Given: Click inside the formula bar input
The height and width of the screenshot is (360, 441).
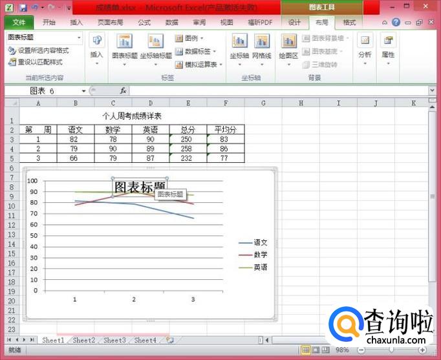Looking at the screenshot, I should 279,90.
